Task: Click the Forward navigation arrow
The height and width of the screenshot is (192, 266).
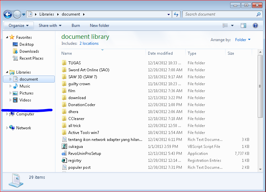Action: tap(17, 14)
